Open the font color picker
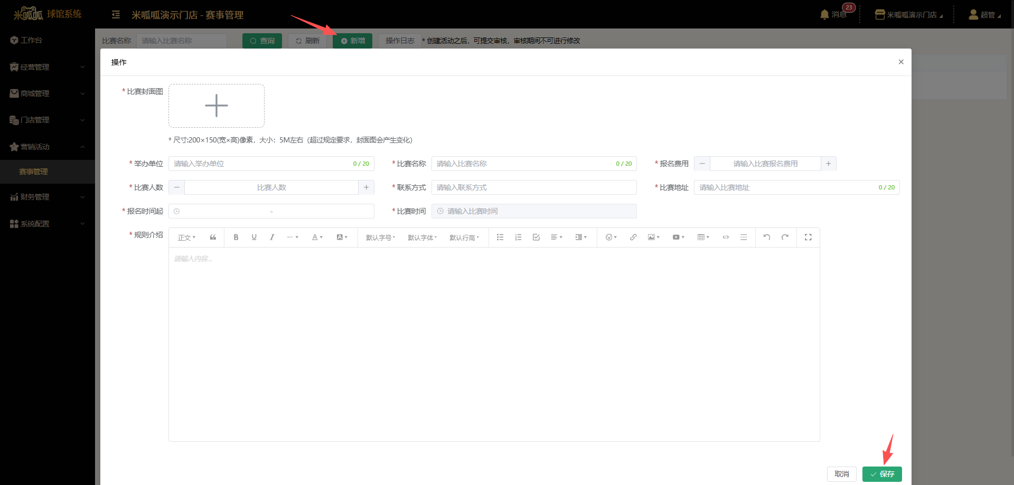This screenshot has width=1014, height=485. click(x=317, y=237)
